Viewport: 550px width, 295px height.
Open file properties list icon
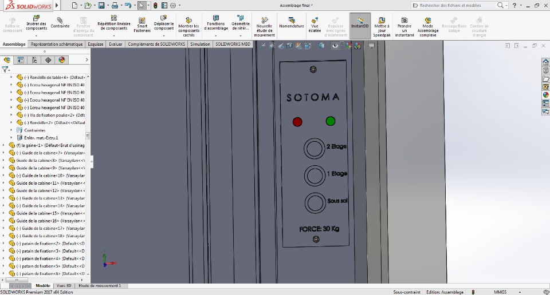[x=164, y=5]
